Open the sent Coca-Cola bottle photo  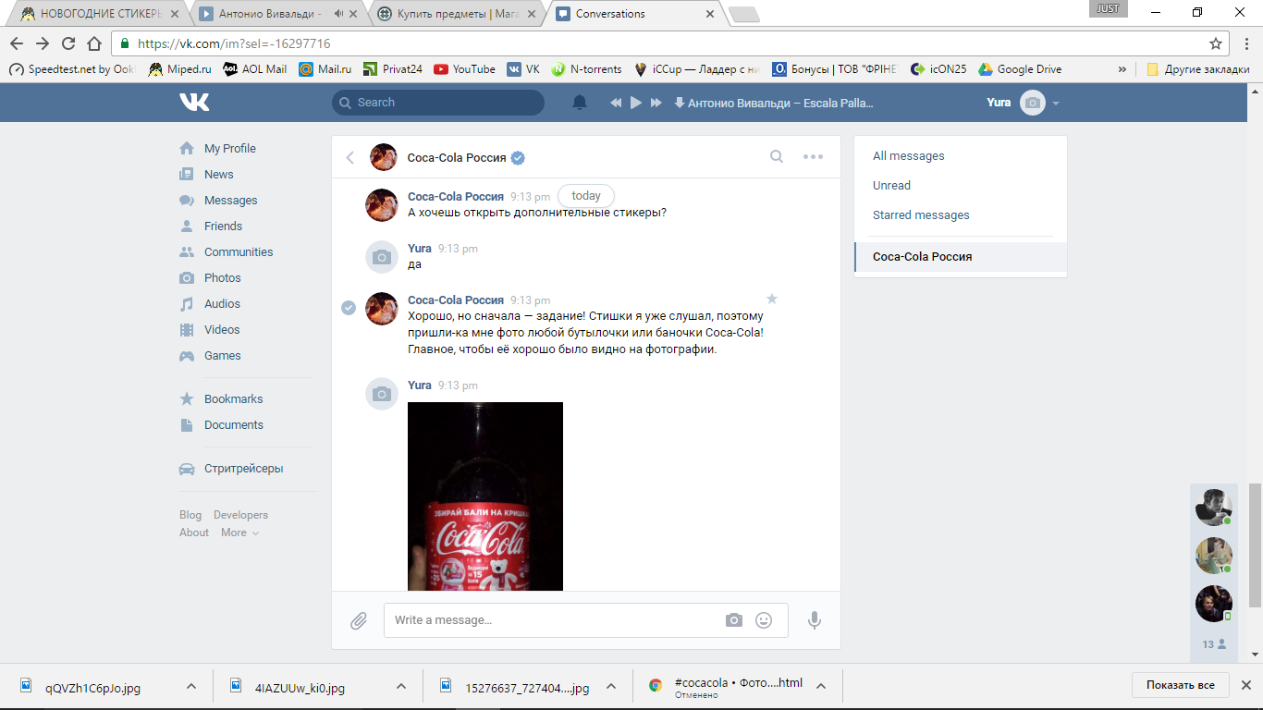coord(485,496)
